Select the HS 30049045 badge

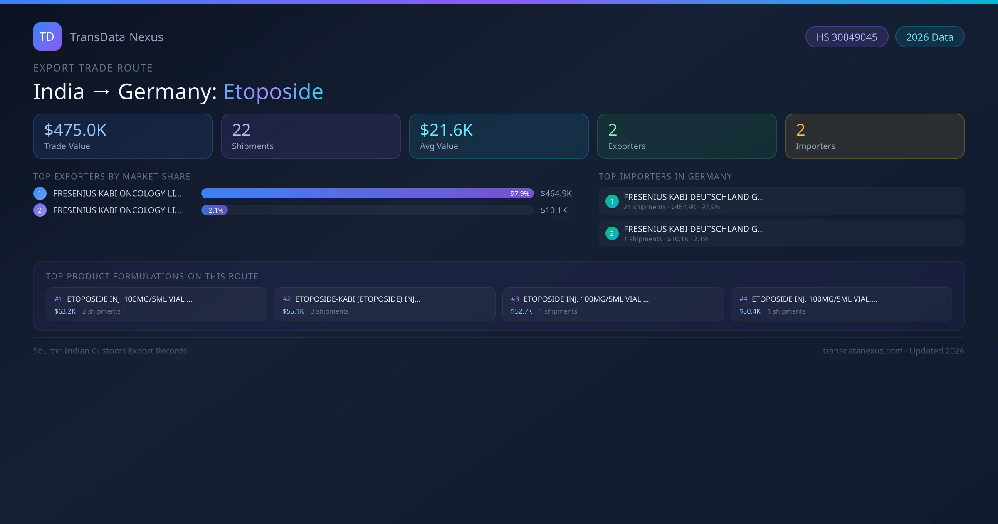pos(846,37)
